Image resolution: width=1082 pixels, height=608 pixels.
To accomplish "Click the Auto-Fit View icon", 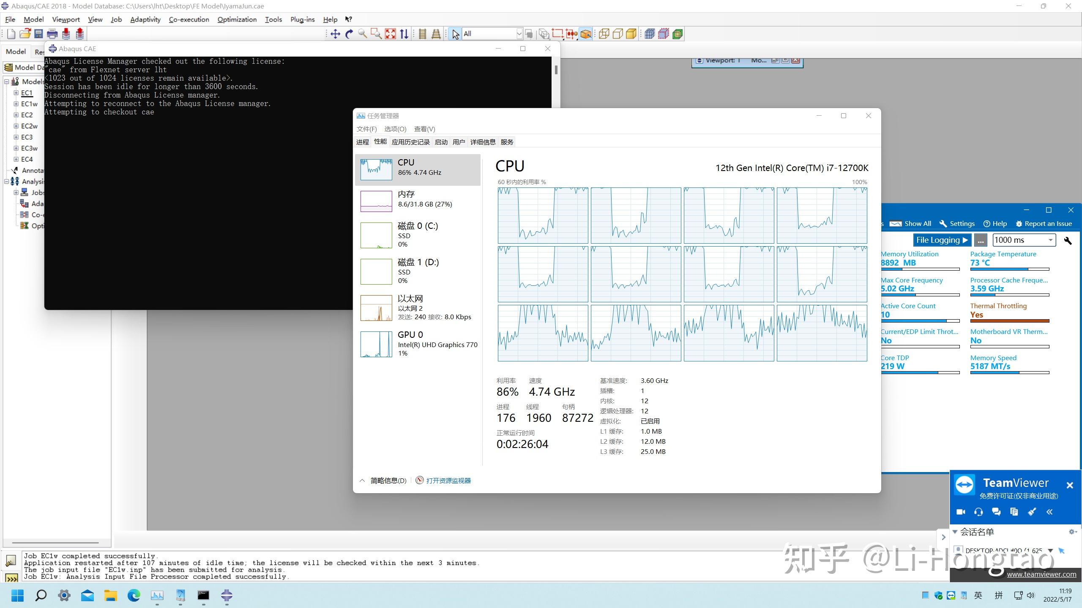I will (x=391, y=34).
